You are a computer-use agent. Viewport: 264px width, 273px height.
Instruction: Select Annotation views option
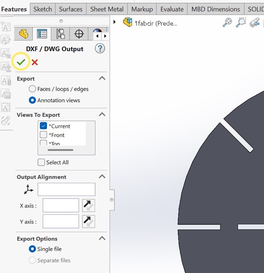click(x=32, y=100)
